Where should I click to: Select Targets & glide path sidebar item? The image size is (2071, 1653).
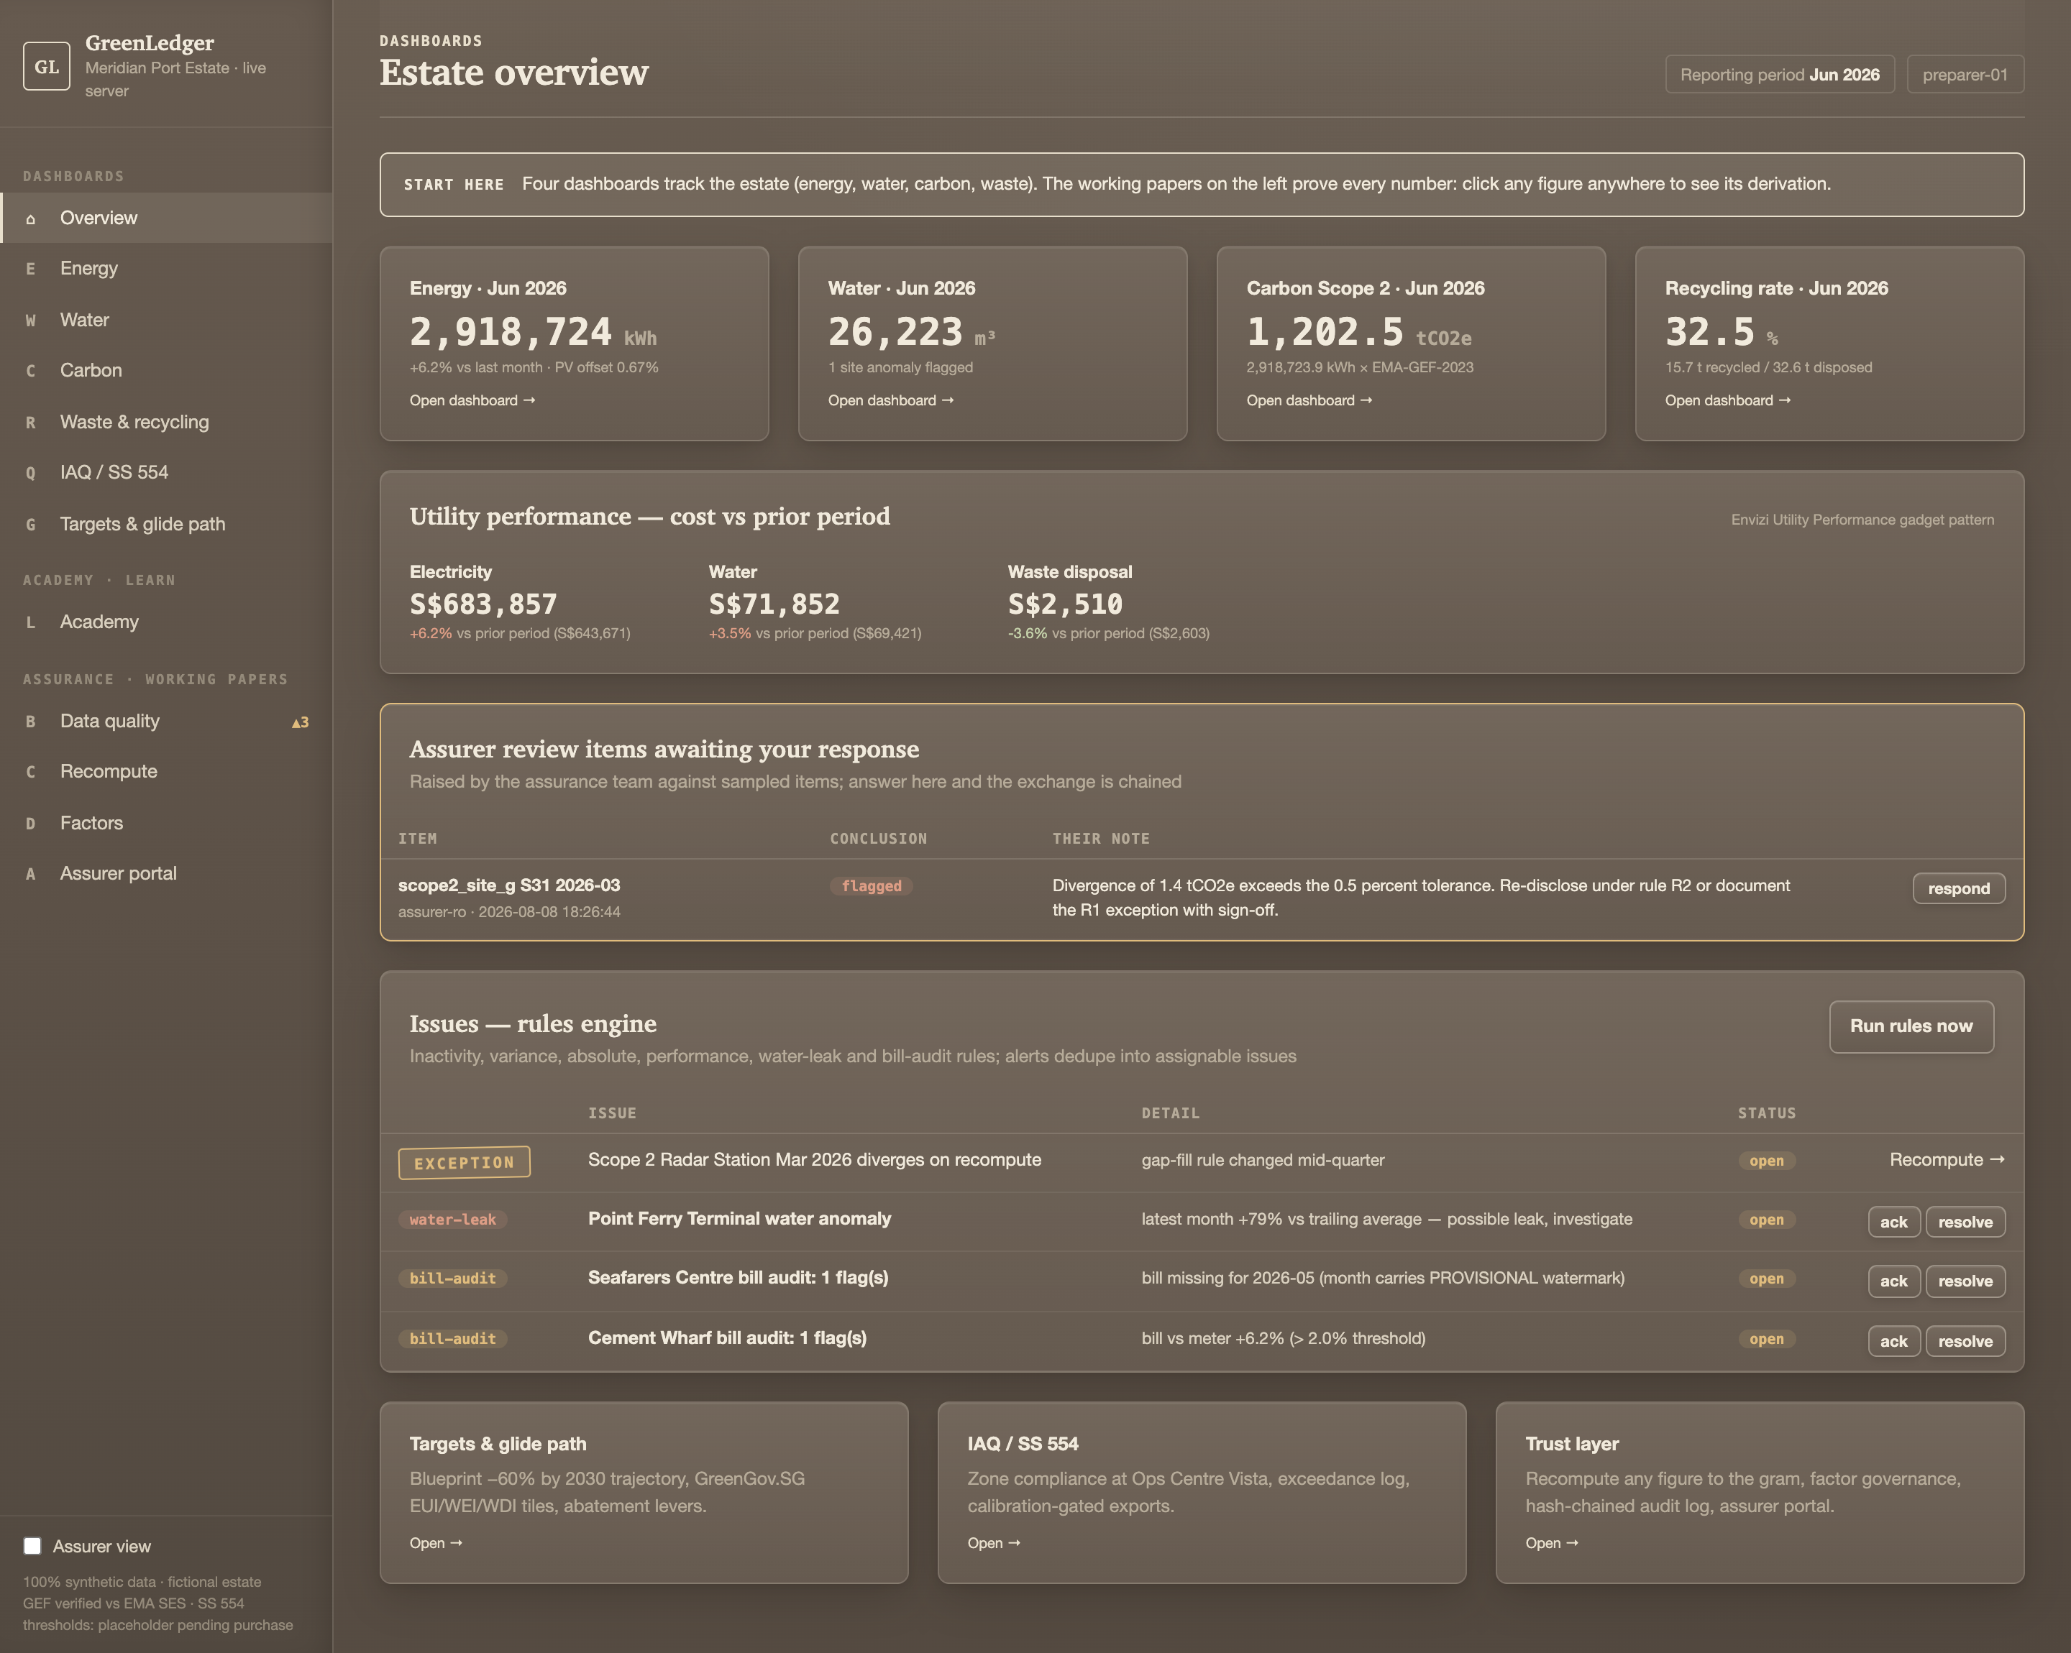click(x=166, y=524)
